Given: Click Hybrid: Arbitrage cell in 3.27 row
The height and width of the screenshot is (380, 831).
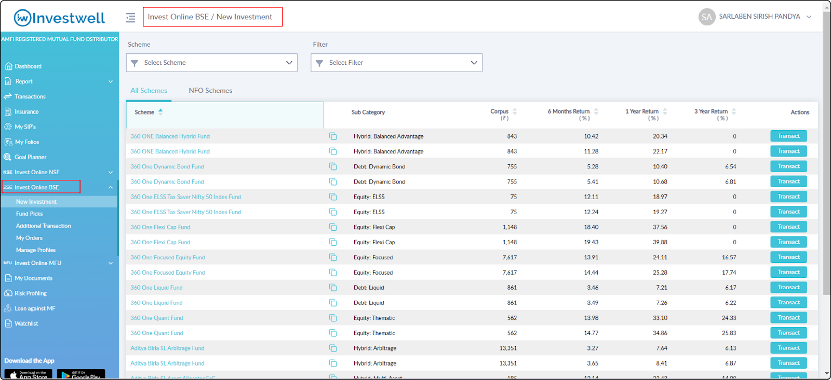Looking at the screenshot, I should [x=375, y=348].
